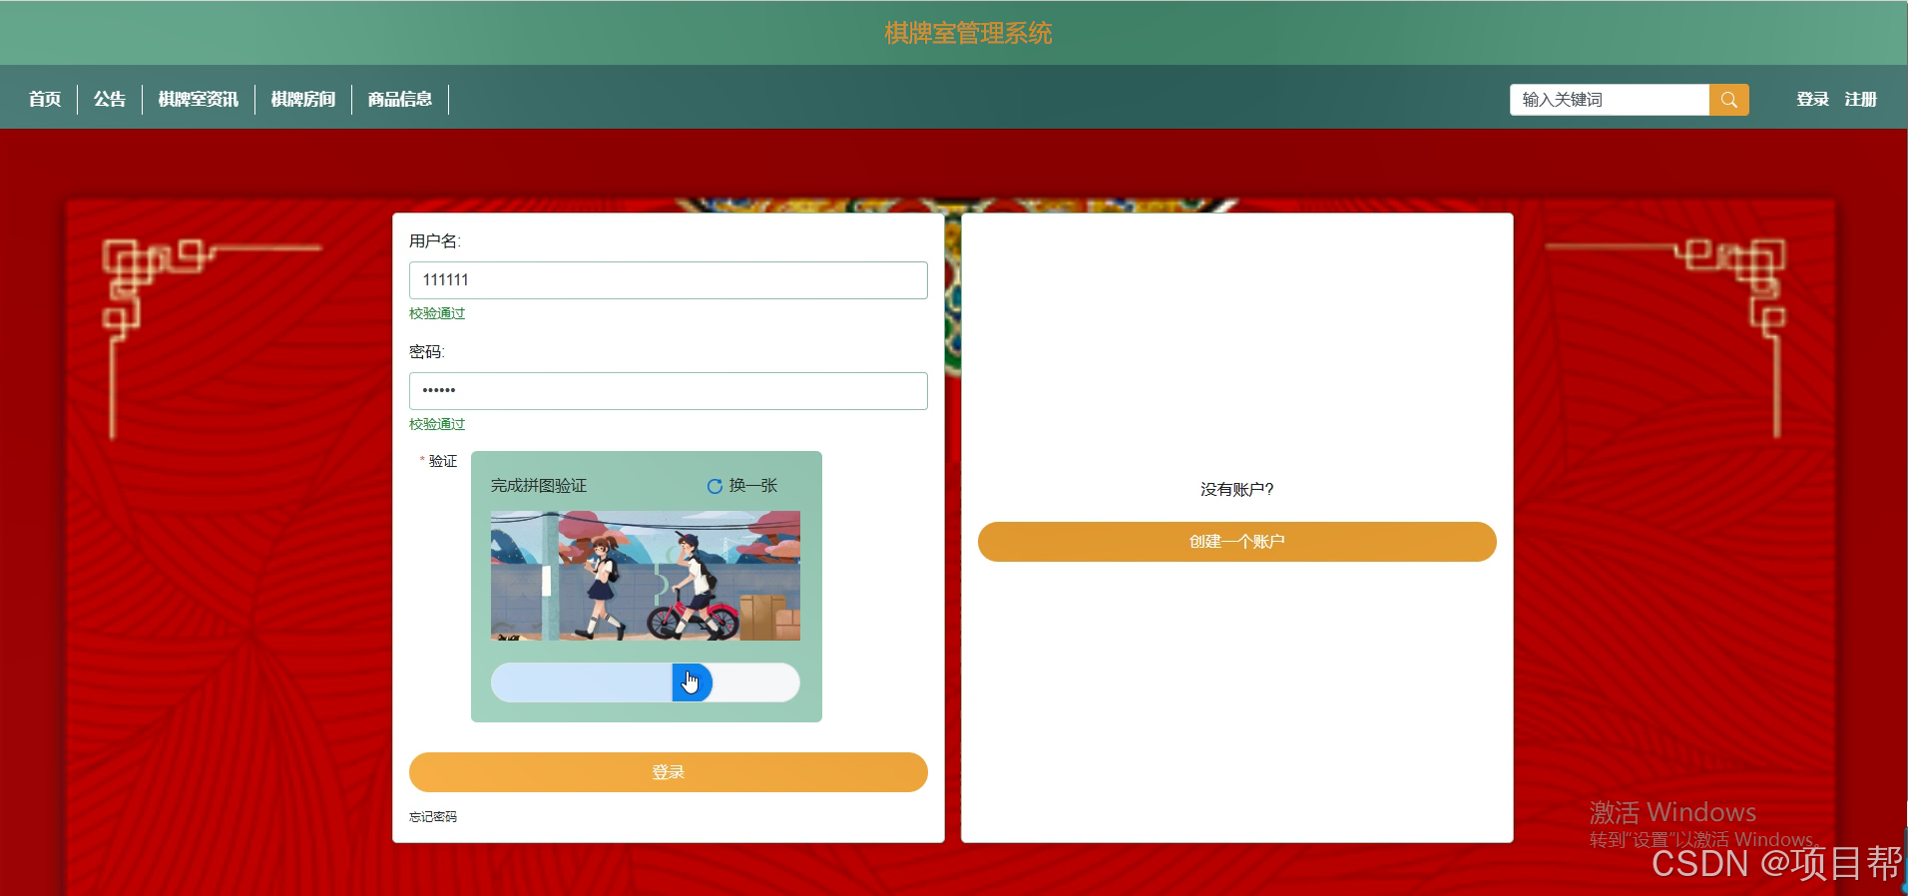Open the 公告 nav item
This screenshot has width=1908, height=896.
coord(110,99)
